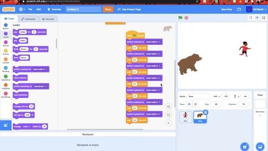Screen dimensions: 268x151
Task: Open Tutorials
Action: click(x=54, y=9)
